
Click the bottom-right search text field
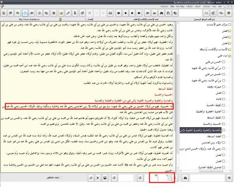click(207, 178)
